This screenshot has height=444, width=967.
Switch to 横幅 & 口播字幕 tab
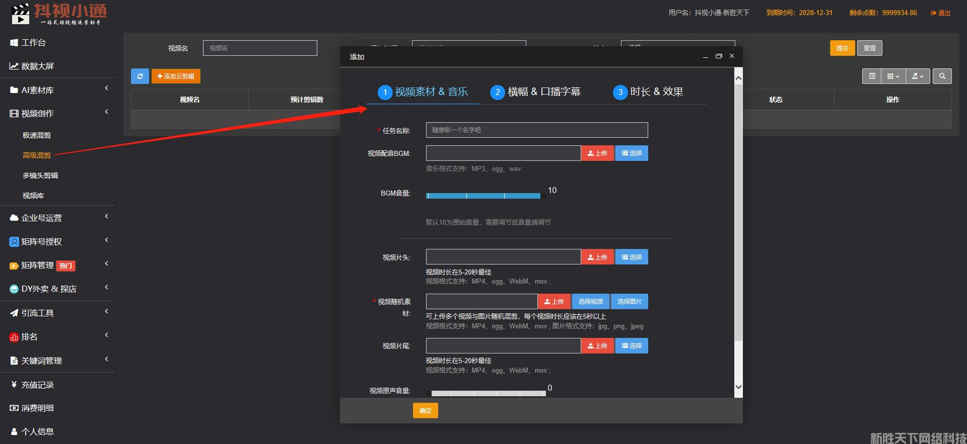click(535, 92)
